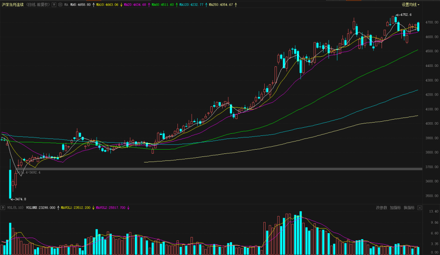Open the 设置均线 dropdown
Image resolution: width=440 pixels, height=255 pixels.
tap(410, 5)
